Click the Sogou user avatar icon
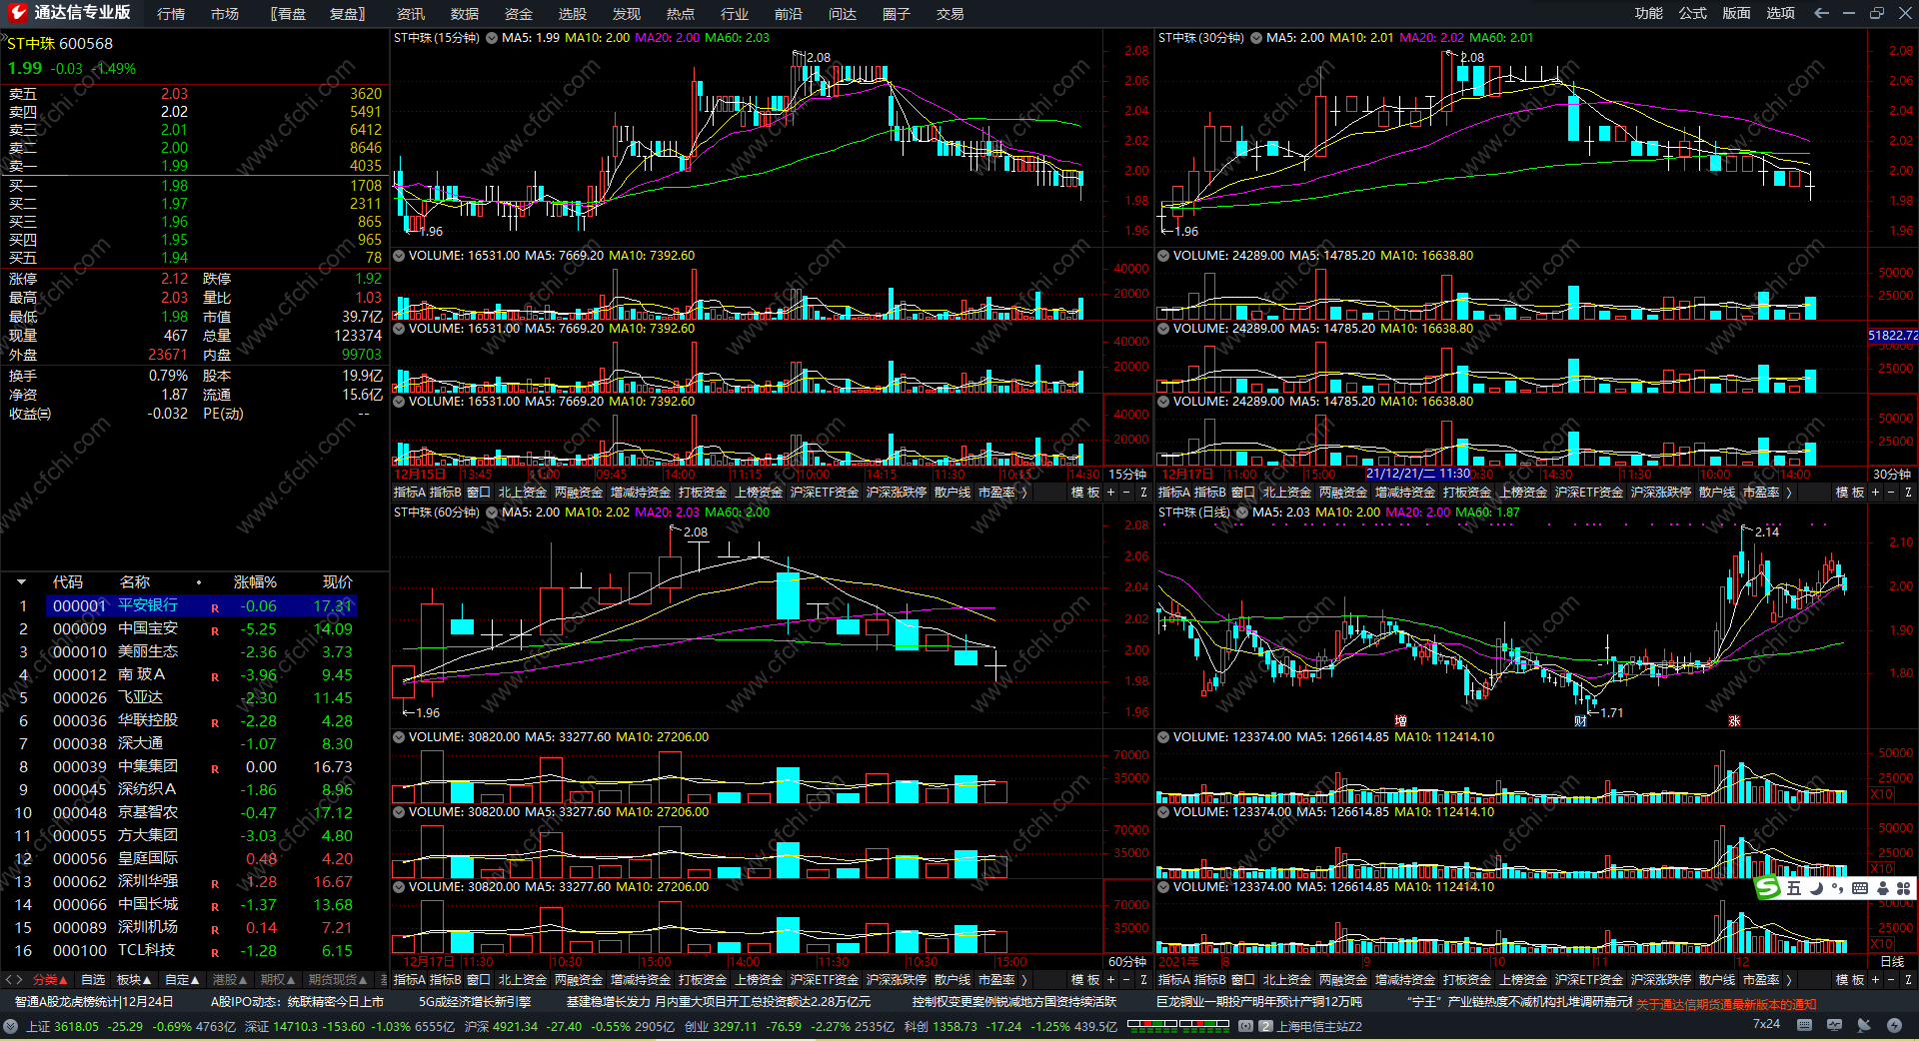1919x1041 pixels. click(1883, 888)
